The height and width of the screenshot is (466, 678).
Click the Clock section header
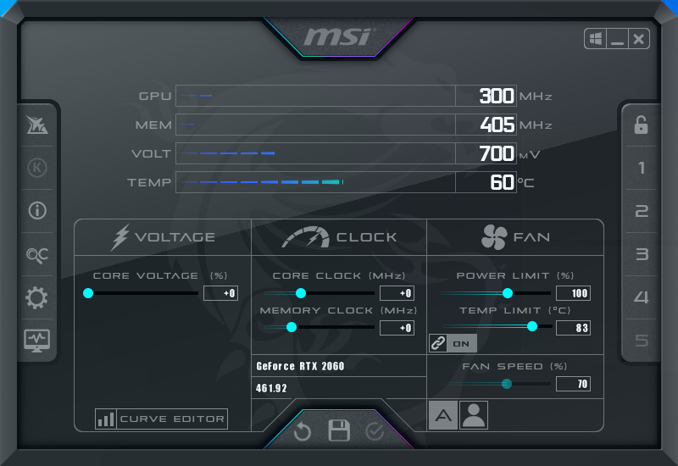click(339, 237)
